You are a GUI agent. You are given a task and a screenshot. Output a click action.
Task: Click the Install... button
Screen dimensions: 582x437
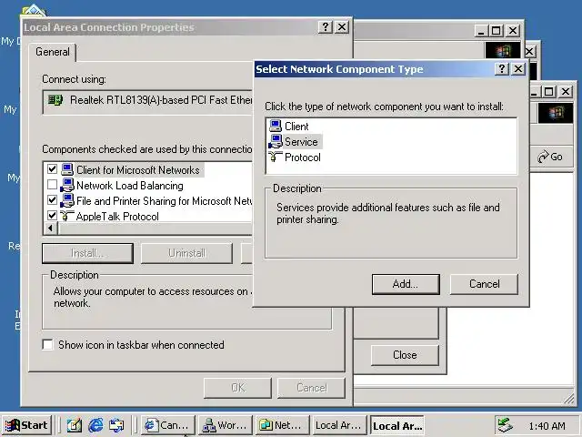(x=87, y=253)
